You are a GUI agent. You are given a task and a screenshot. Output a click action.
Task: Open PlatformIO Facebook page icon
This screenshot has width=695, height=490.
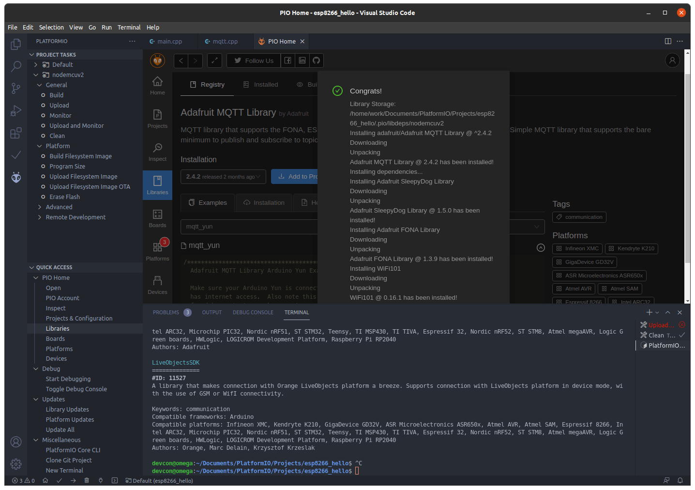click(x=287, y=61)
